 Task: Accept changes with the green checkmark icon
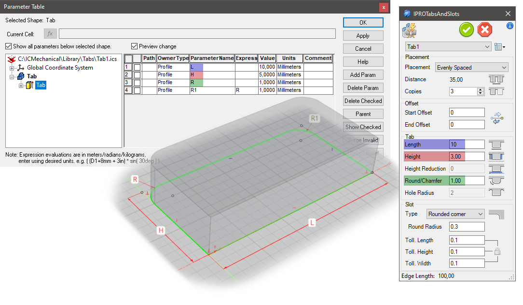pos(466,30)
